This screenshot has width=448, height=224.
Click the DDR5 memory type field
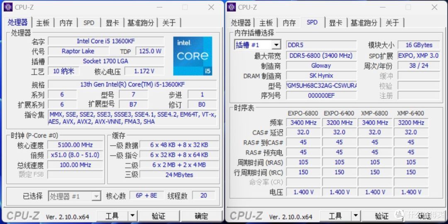point(321,45)
